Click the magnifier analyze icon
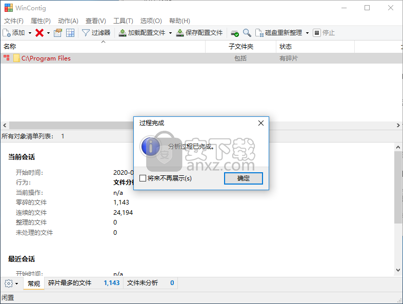The height and width of the screenshot is (304, 403). point(247,33)
